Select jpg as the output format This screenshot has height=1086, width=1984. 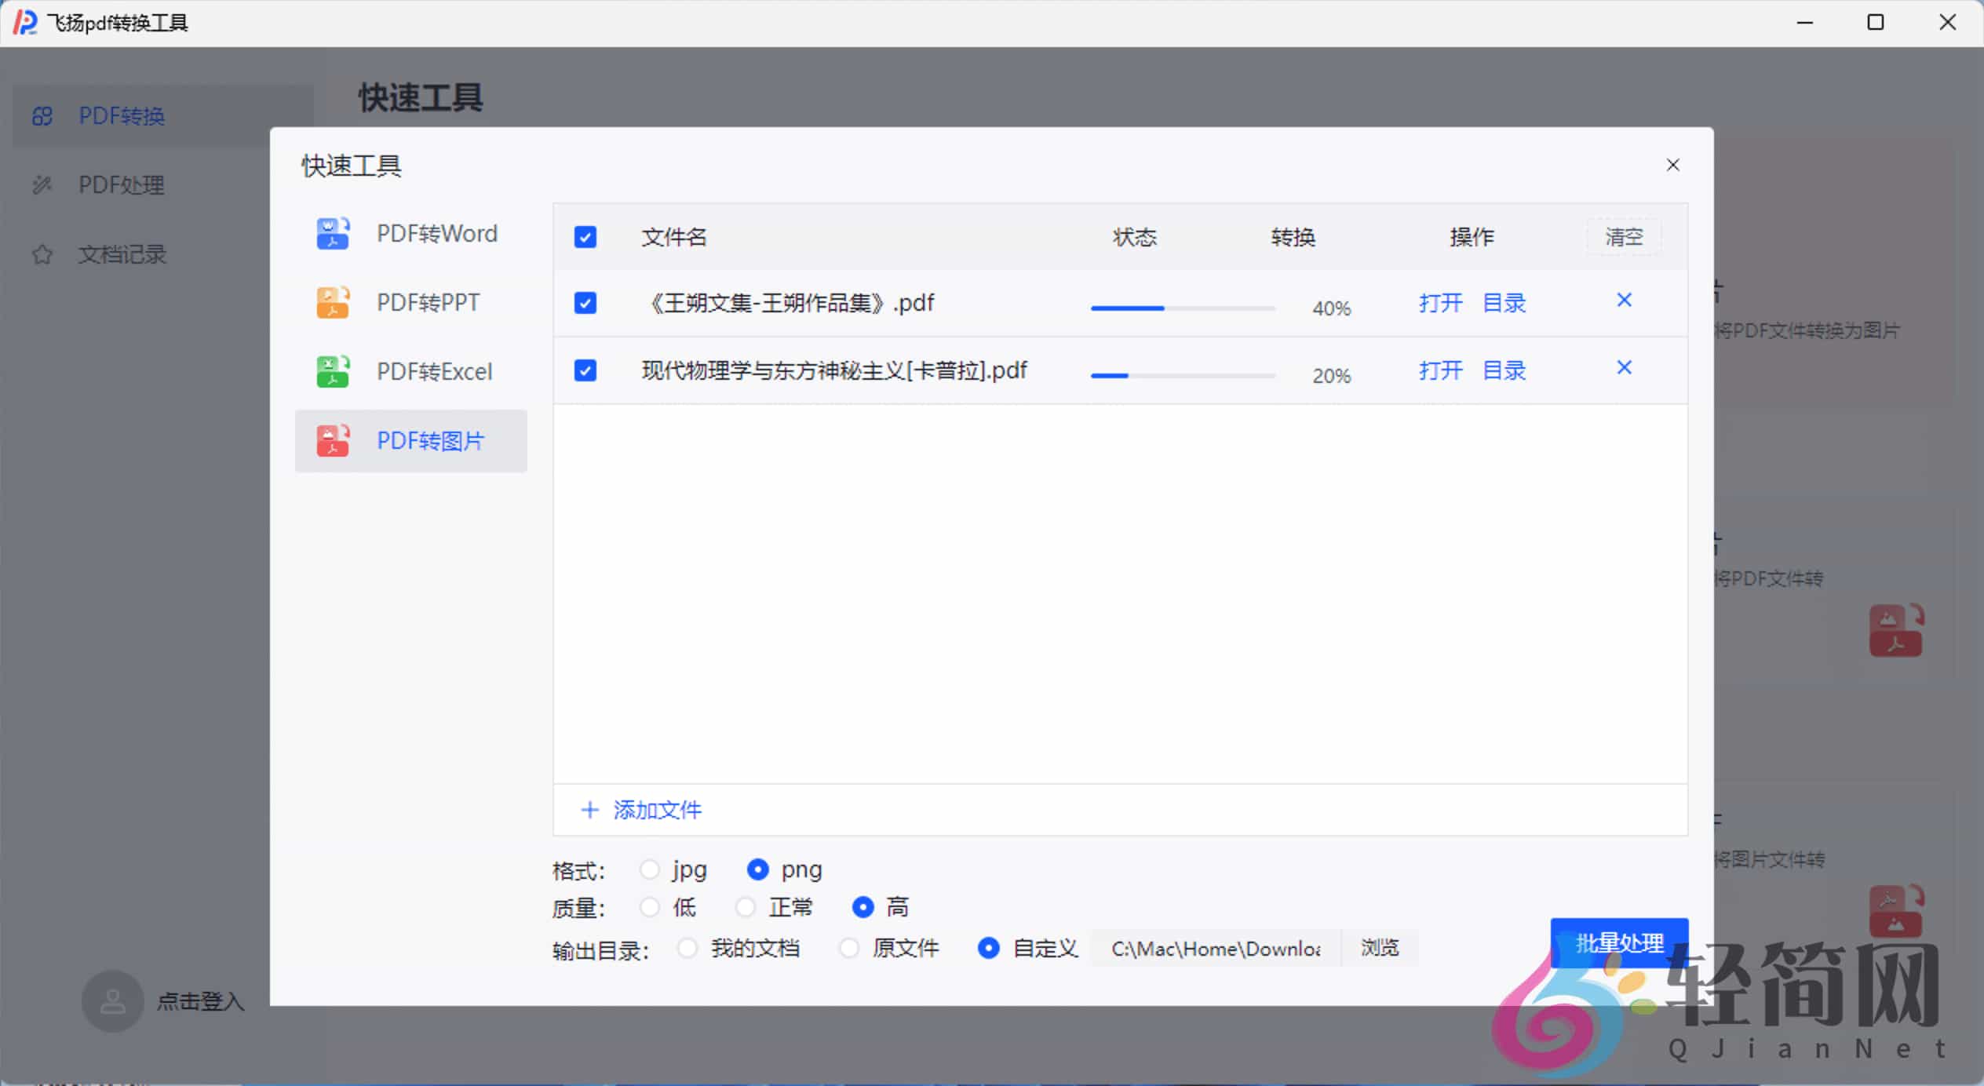click(x=650, y=869)
